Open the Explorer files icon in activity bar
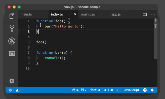 pos(12,16)
